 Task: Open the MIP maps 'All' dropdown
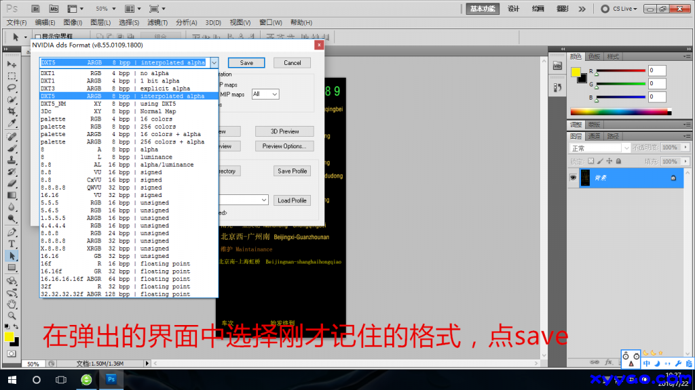coord(265,94)
